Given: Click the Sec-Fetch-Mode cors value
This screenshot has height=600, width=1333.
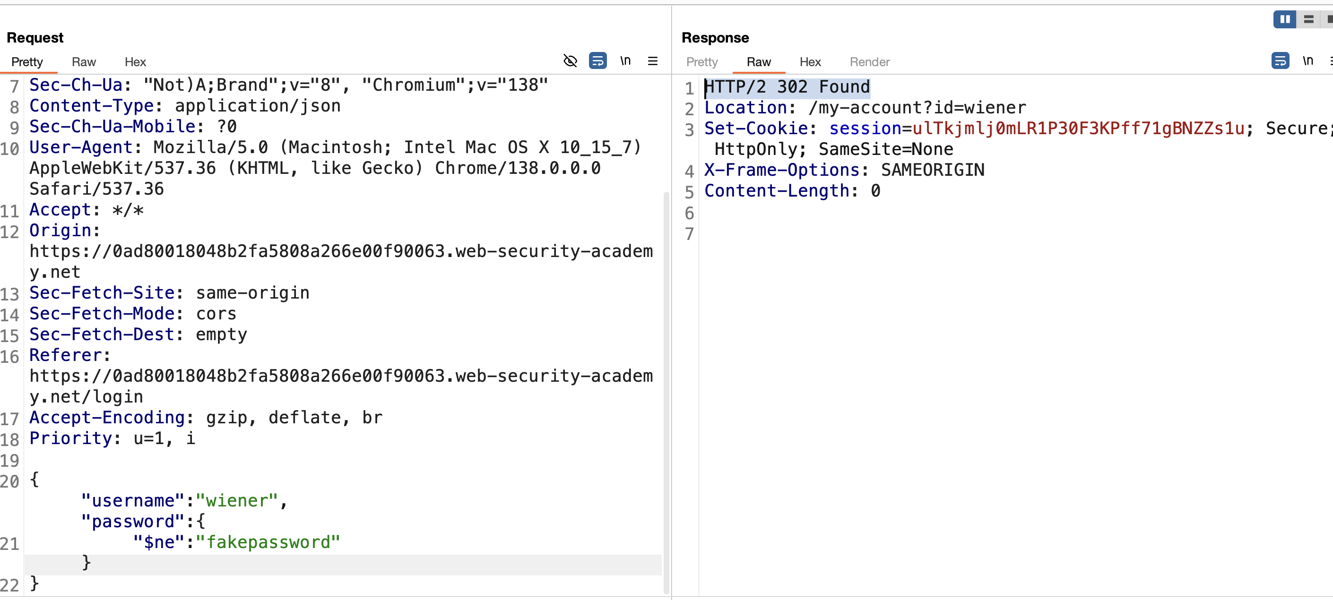Looking at the screenshot, I should (x=216, y=314).
